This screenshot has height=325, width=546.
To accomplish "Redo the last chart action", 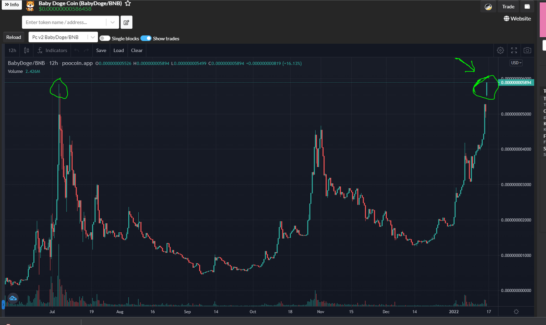I will pyautogui.click(x=86, y=50).
